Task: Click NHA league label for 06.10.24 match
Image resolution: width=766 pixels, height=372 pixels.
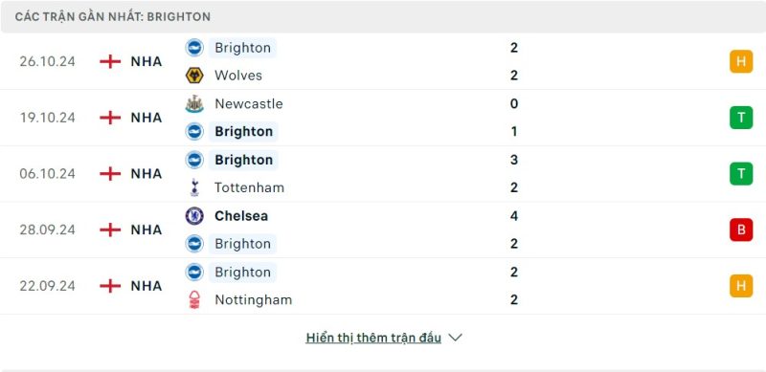Action: (146, 174)
